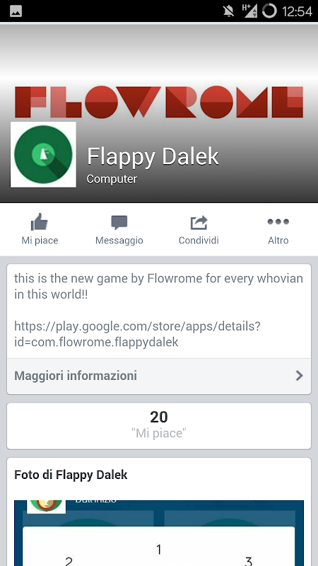Viewport: 318px width, 566px height.
Task: Open the Maggiori informazioni row
Action: point(159,376)
